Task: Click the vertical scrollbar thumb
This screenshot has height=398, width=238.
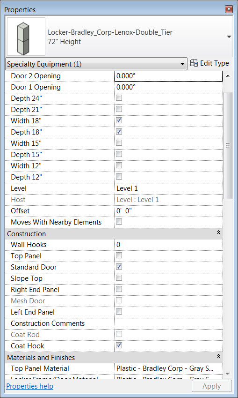Action: click(228, 145)
